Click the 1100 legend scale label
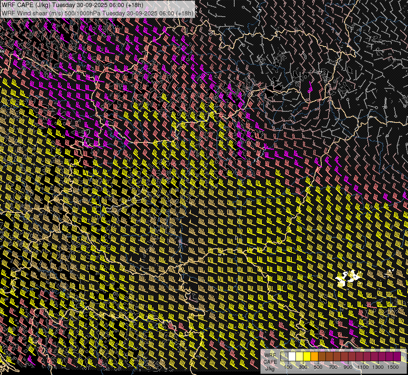Image resolution: width=408 pixels, height=375 pixels. coord(363,367)
